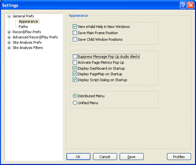Select the Unified Menu radio option
The image size is (196, 165).
point(75,103)
